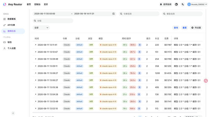This screenshot has height=117, width=209.
Task: Focus the 令牌名称 search field
Action: click(x=139, y=14)
